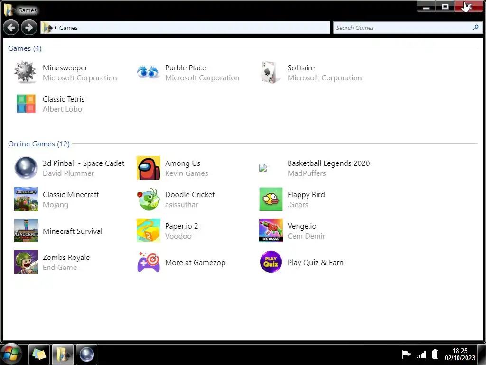486x365 pixels.
Task: Collapse the Games (4) group header
Action: click(x=25, y=48)
